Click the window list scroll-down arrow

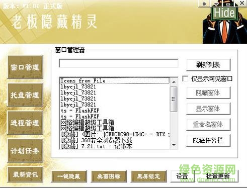pos(174,145)
